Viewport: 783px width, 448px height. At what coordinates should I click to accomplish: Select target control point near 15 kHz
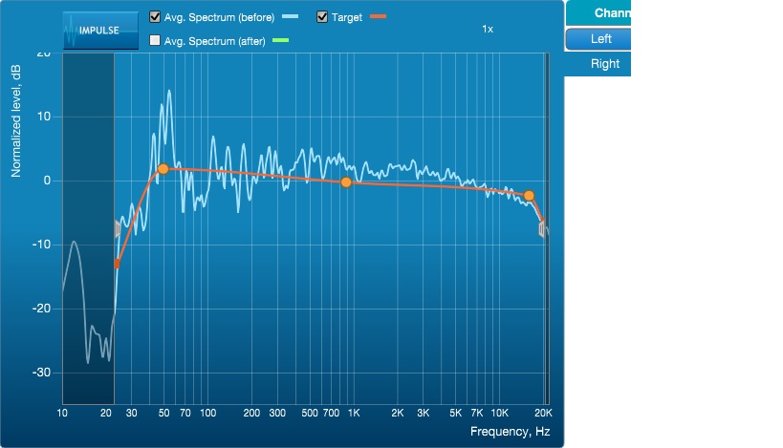[529, 196]
